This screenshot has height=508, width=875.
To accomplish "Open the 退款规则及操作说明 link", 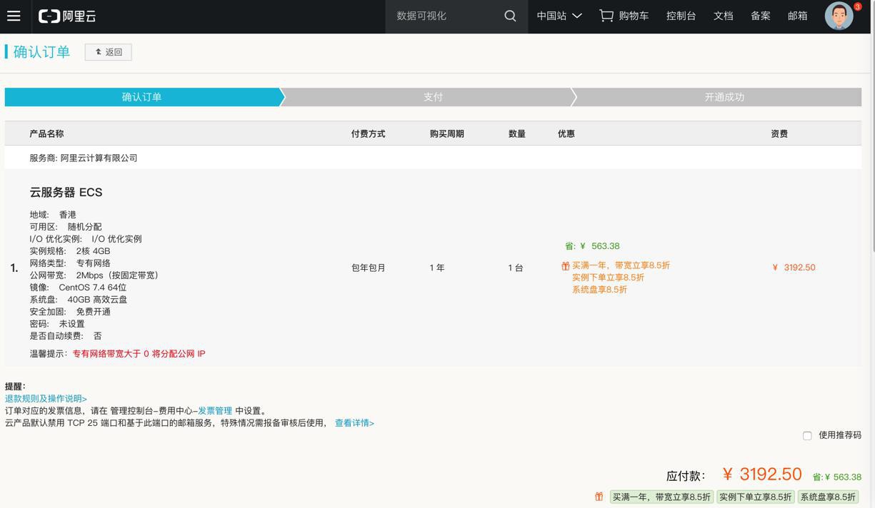I will point(46,399).
